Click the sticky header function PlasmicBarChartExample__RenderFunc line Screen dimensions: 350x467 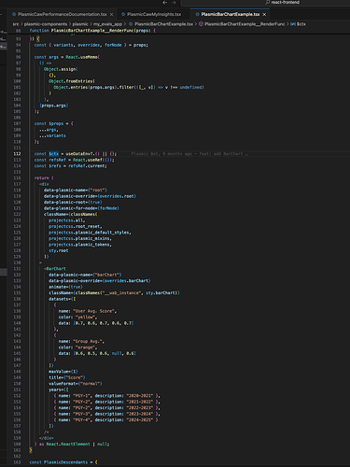point(92,31)
